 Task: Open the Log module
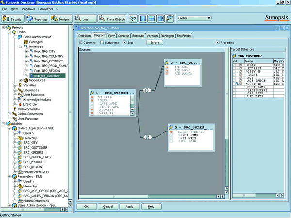coord(85,18)
